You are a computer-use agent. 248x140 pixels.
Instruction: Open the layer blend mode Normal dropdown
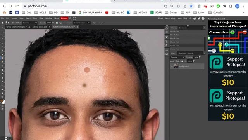[x=178, y=57]
